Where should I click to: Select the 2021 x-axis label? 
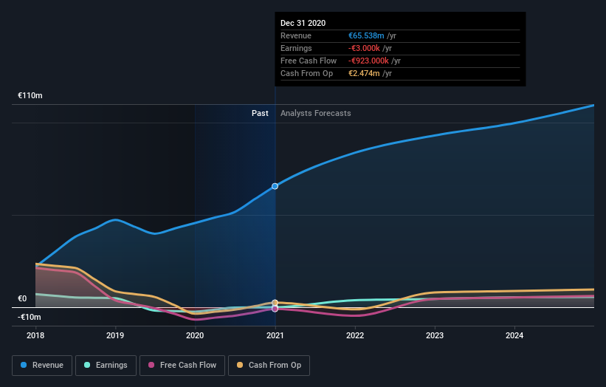275,335
